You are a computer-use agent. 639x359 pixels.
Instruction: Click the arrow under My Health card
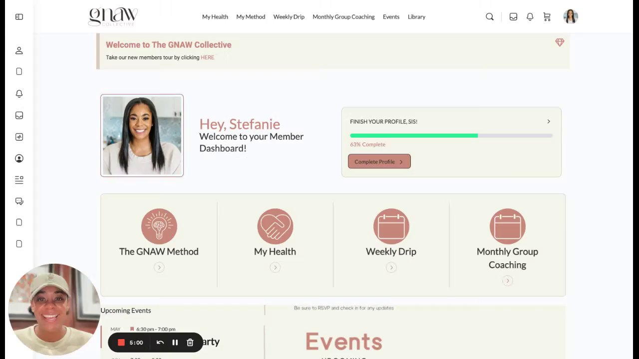coord(275,268)
